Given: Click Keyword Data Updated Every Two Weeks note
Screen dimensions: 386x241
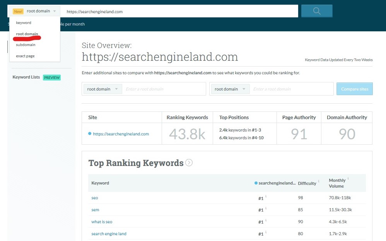Looking at the screenshot, I should [x=339, y=60].
